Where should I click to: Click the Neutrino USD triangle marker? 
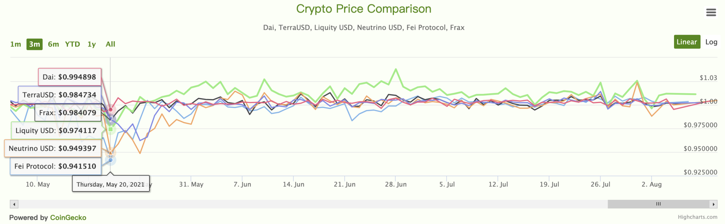pyautogui.click(x=111, y=153)
